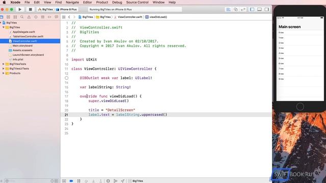Open the File menu
This screenshot has width=326, height=183.
(27, 2)
